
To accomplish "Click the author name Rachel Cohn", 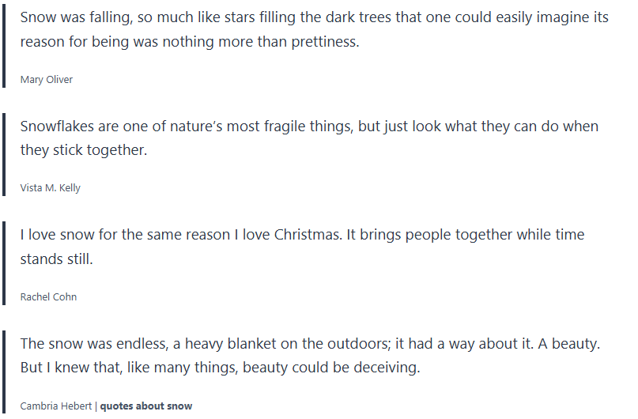I will tap(48, 296).
